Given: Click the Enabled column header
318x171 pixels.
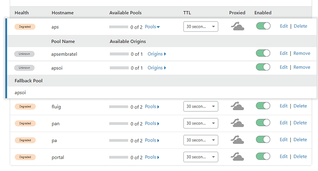Looking at the screenshot, I should point(263,13).
